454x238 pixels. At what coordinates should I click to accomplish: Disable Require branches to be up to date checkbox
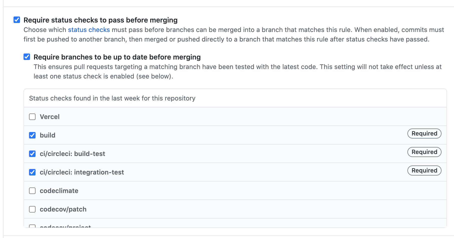coord(27,57)
